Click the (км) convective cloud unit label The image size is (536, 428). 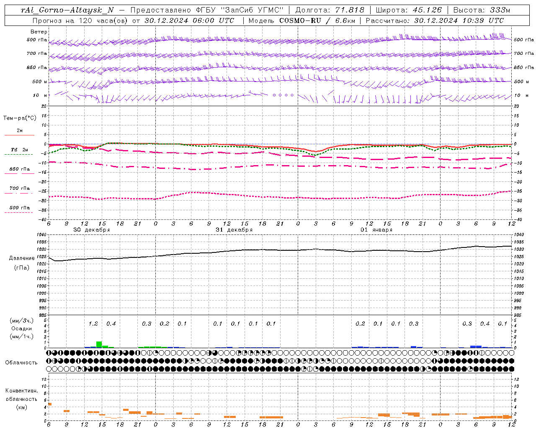pyautogui.click(x=21, y=407)
